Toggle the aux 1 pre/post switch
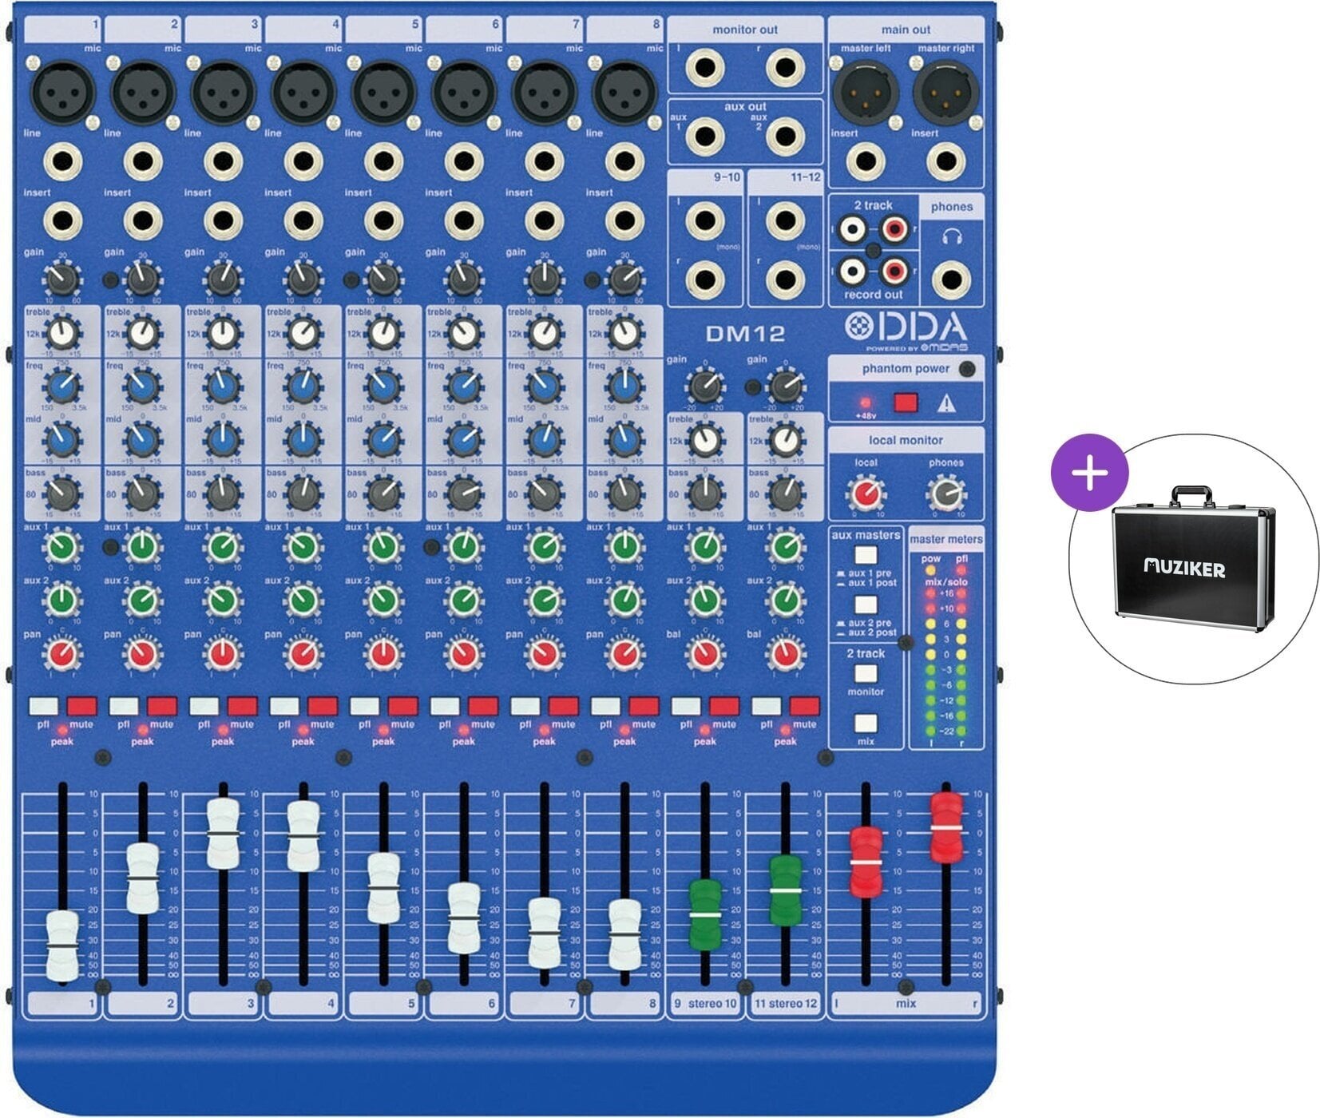The width and height of the screenshot is (1320, 1118). pyautogui.click(x=866, y=555)
